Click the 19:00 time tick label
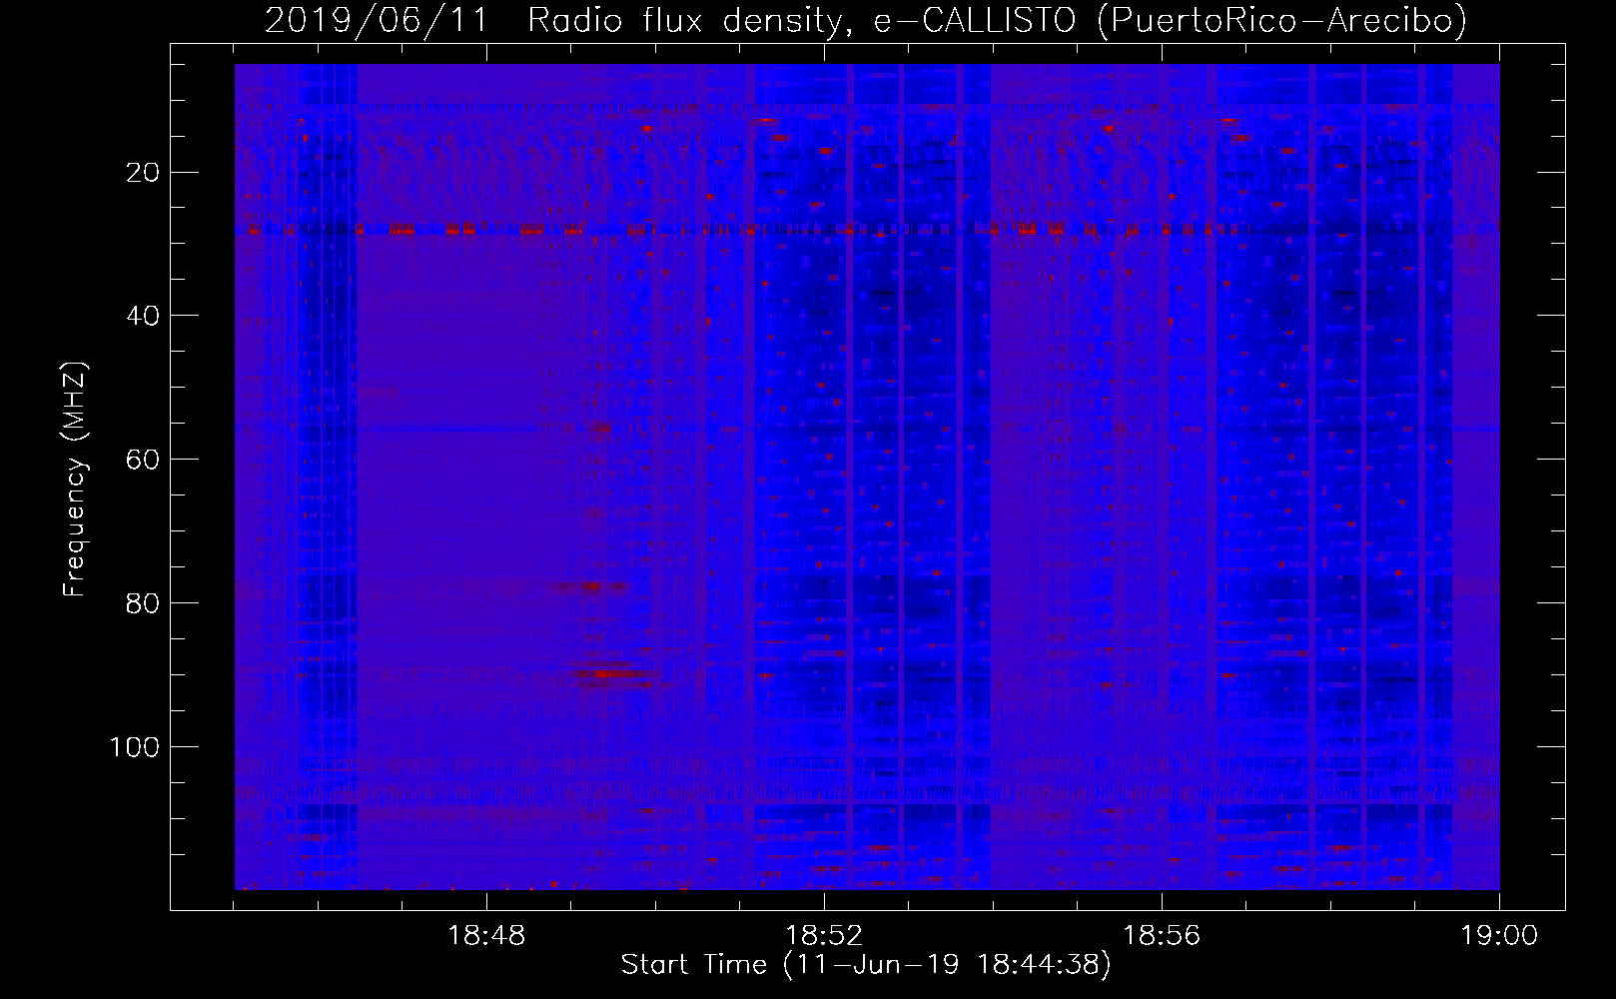 tap(1500, 936)
